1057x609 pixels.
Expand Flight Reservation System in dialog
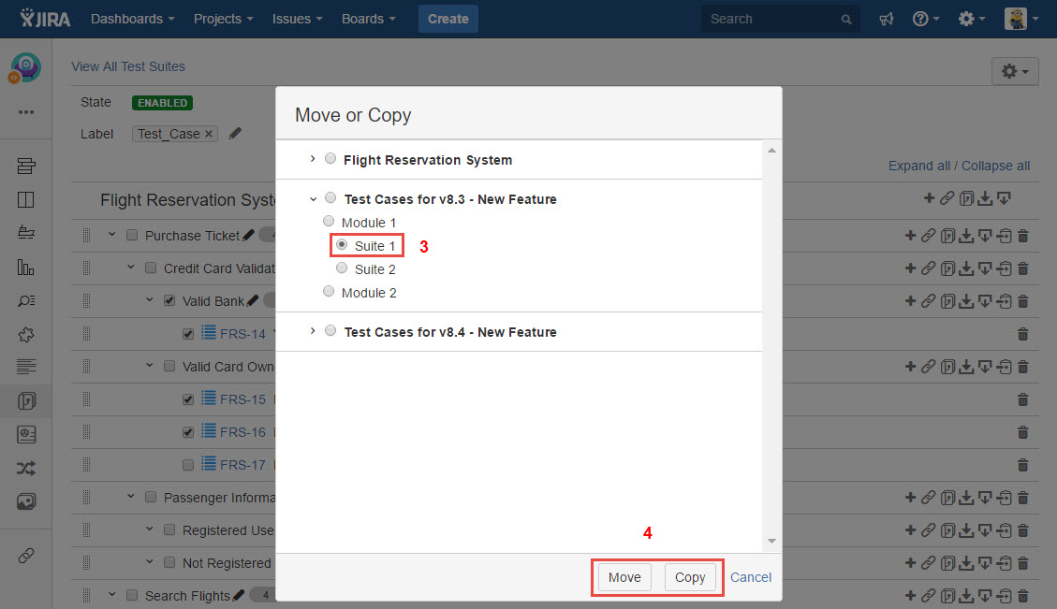coord(312,159)
